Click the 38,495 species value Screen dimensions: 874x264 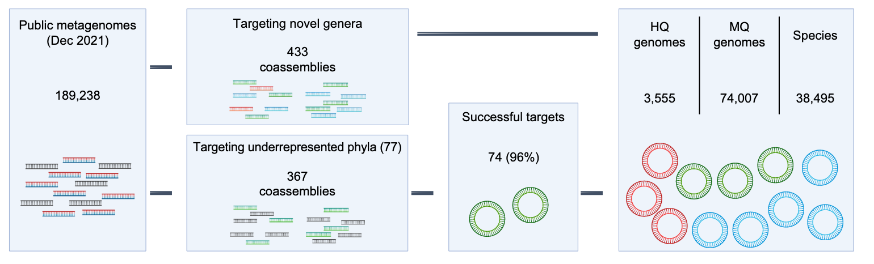click(815, 99)
